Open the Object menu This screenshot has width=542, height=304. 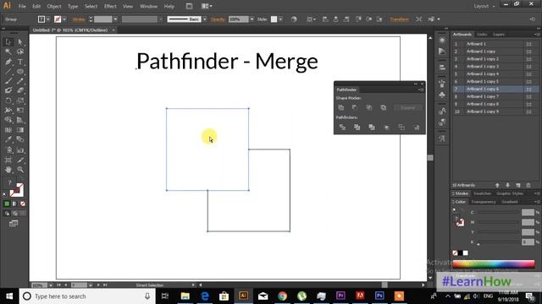[54, 6]
